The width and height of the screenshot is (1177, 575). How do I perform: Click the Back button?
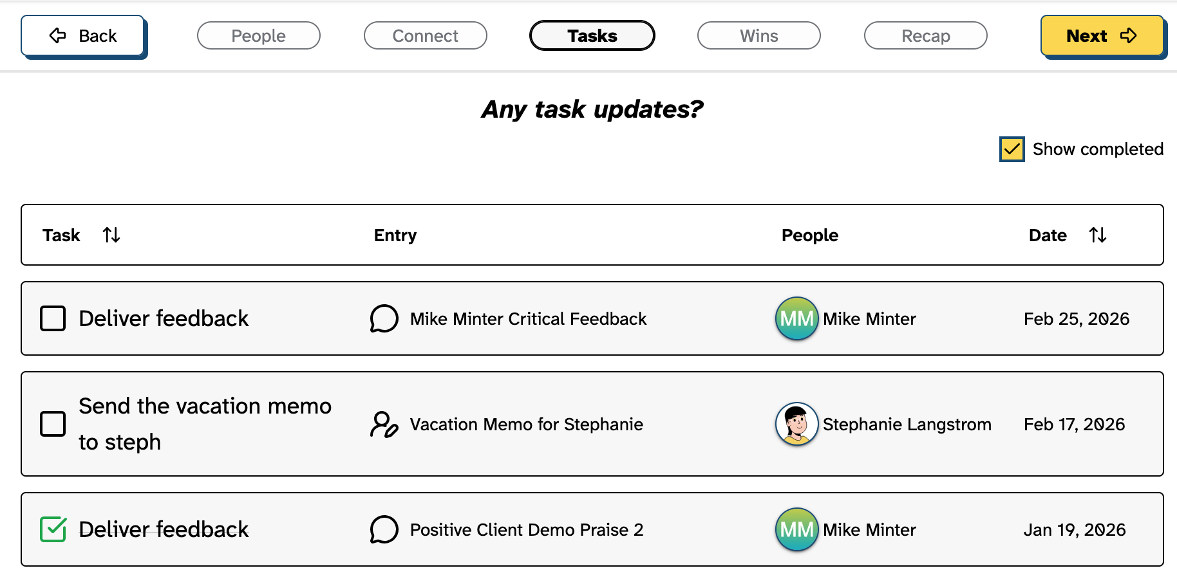(x=82, y=35)
